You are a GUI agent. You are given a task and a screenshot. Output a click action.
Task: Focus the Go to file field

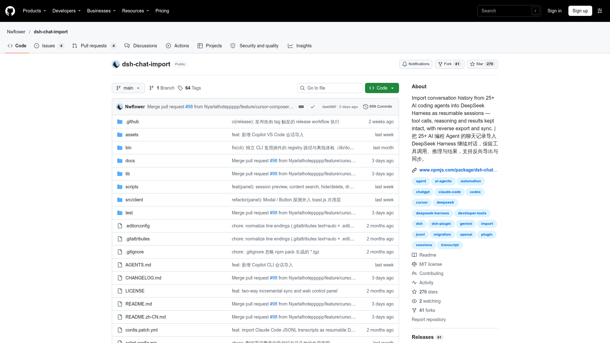tap(330, 88)
